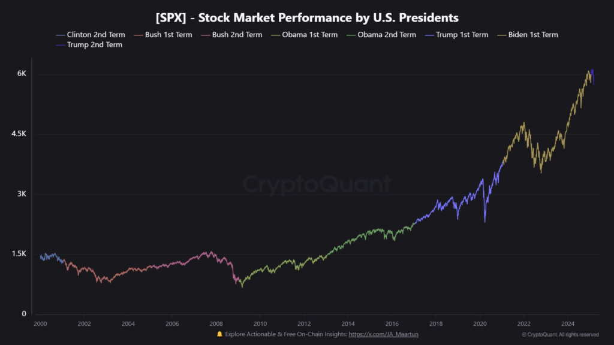Hide the Bush 1st Term series
Viewport: 614px width, 345px height.
(x=168, y=35)
